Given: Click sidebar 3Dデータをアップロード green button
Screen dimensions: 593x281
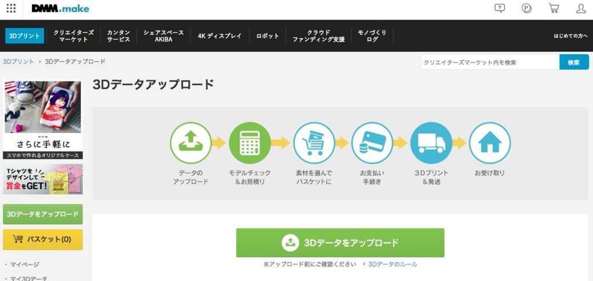Looking at the screenshot, I should (x=43, y=214).
